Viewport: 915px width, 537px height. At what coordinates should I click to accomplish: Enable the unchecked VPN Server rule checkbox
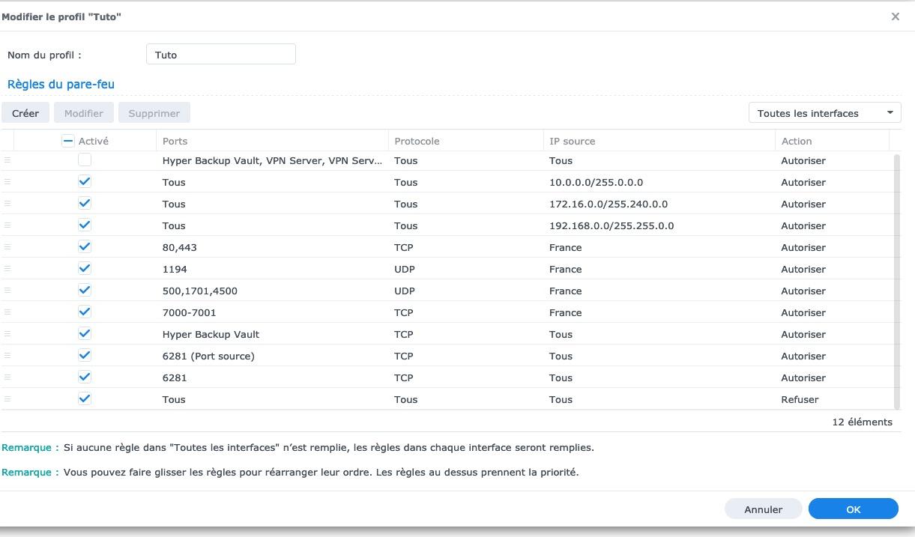tap(85, 160)
